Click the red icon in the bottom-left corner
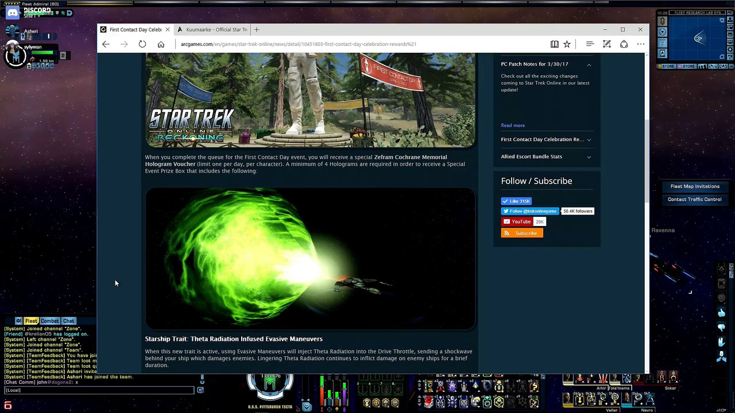Image resolution: width=735 pixels, height=413 pixels. [x=8, y=406]
